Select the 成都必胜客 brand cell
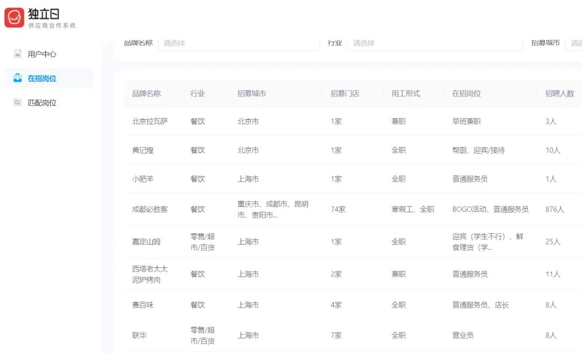Viewport: 582px width, 354px height. [150, 209]
